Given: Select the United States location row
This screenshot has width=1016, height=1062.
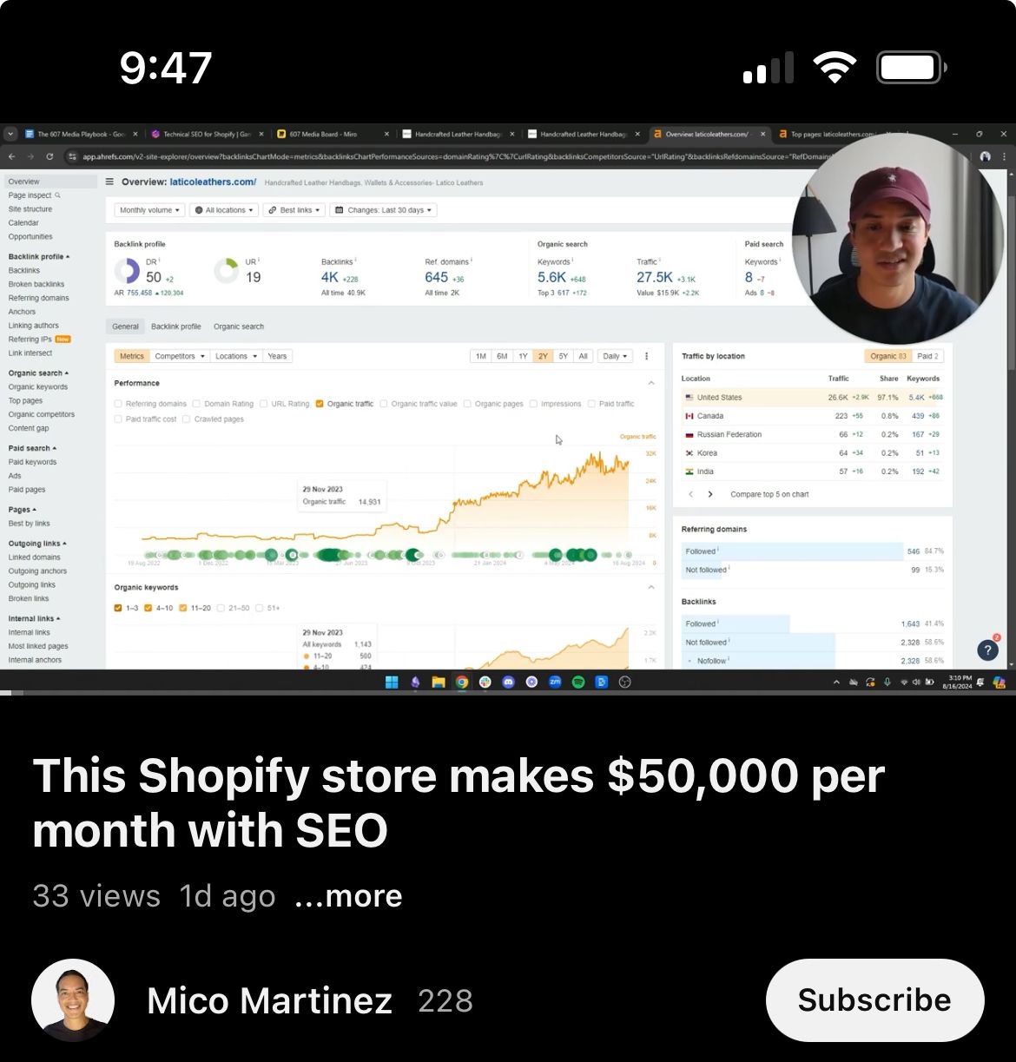Looking at the screenshot, I should (x=815, y=397).
